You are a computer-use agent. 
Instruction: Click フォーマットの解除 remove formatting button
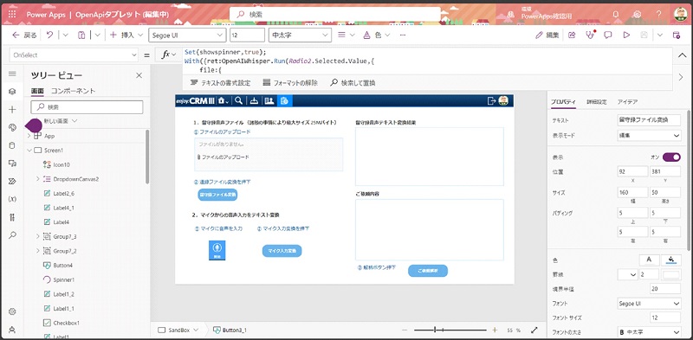291,82
